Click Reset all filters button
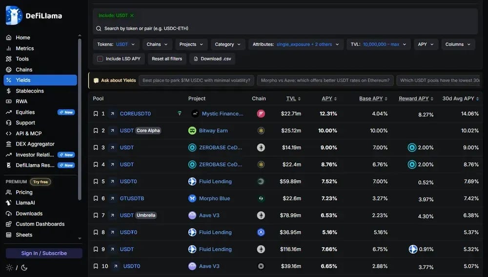This screenshot has width=488, height=277. [x=167, y=59]
